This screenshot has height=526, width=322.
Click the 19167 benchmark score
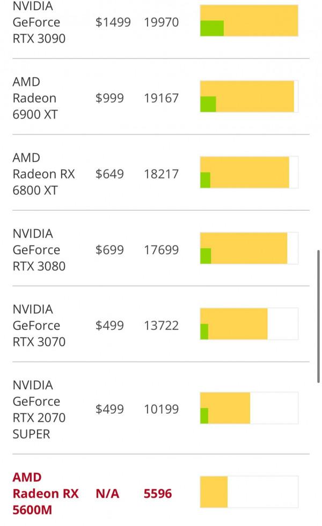161,98
